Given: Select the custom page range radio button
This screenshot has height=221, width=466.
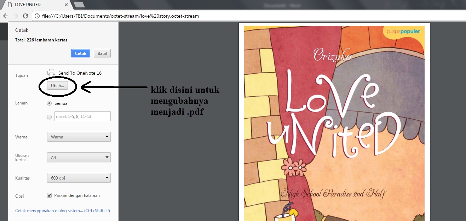Looking at the screenshot, I should click(50, 117).
